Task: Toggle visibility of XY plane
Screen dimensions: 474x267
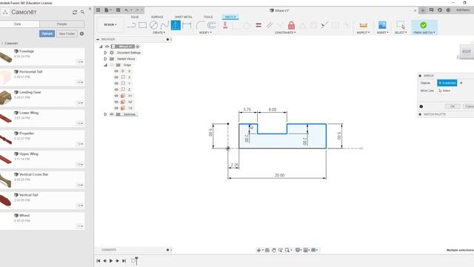Action: [x=116, y=96]
